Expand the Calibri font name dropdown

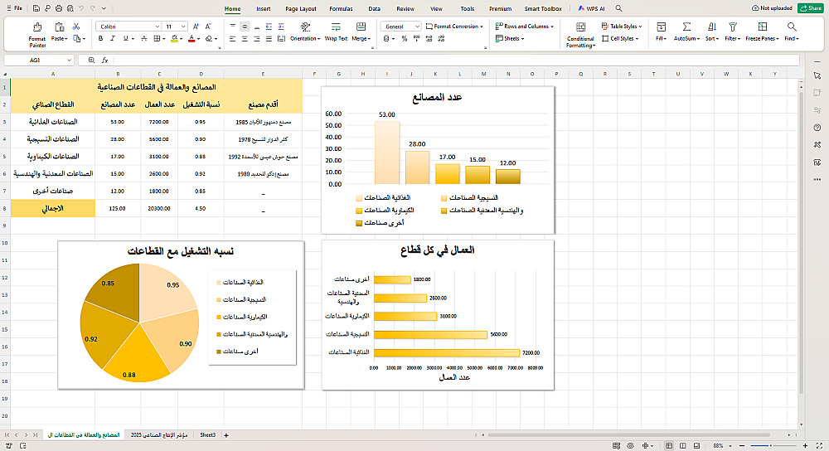157,27
